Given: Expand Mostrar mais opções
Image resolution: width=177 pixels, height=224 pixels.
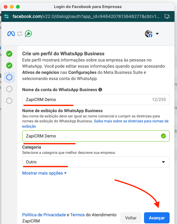Looking at the screenshot, I should tap(44, 173).
